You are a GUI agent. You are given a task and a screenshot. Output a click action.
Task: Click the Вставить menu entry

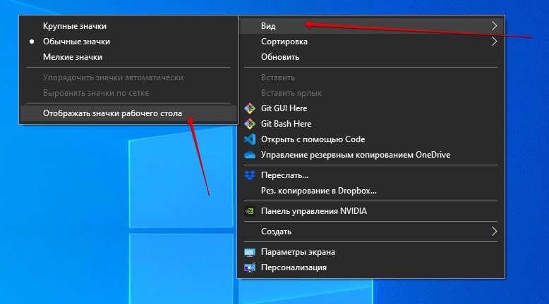pyautogui.click(x=370, y=77)
